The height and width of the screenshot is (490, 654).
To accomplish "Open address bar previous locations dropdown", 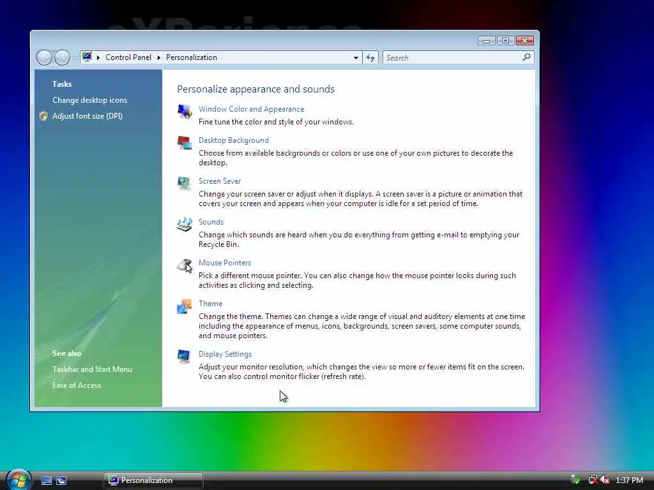I will pos(356,57).
